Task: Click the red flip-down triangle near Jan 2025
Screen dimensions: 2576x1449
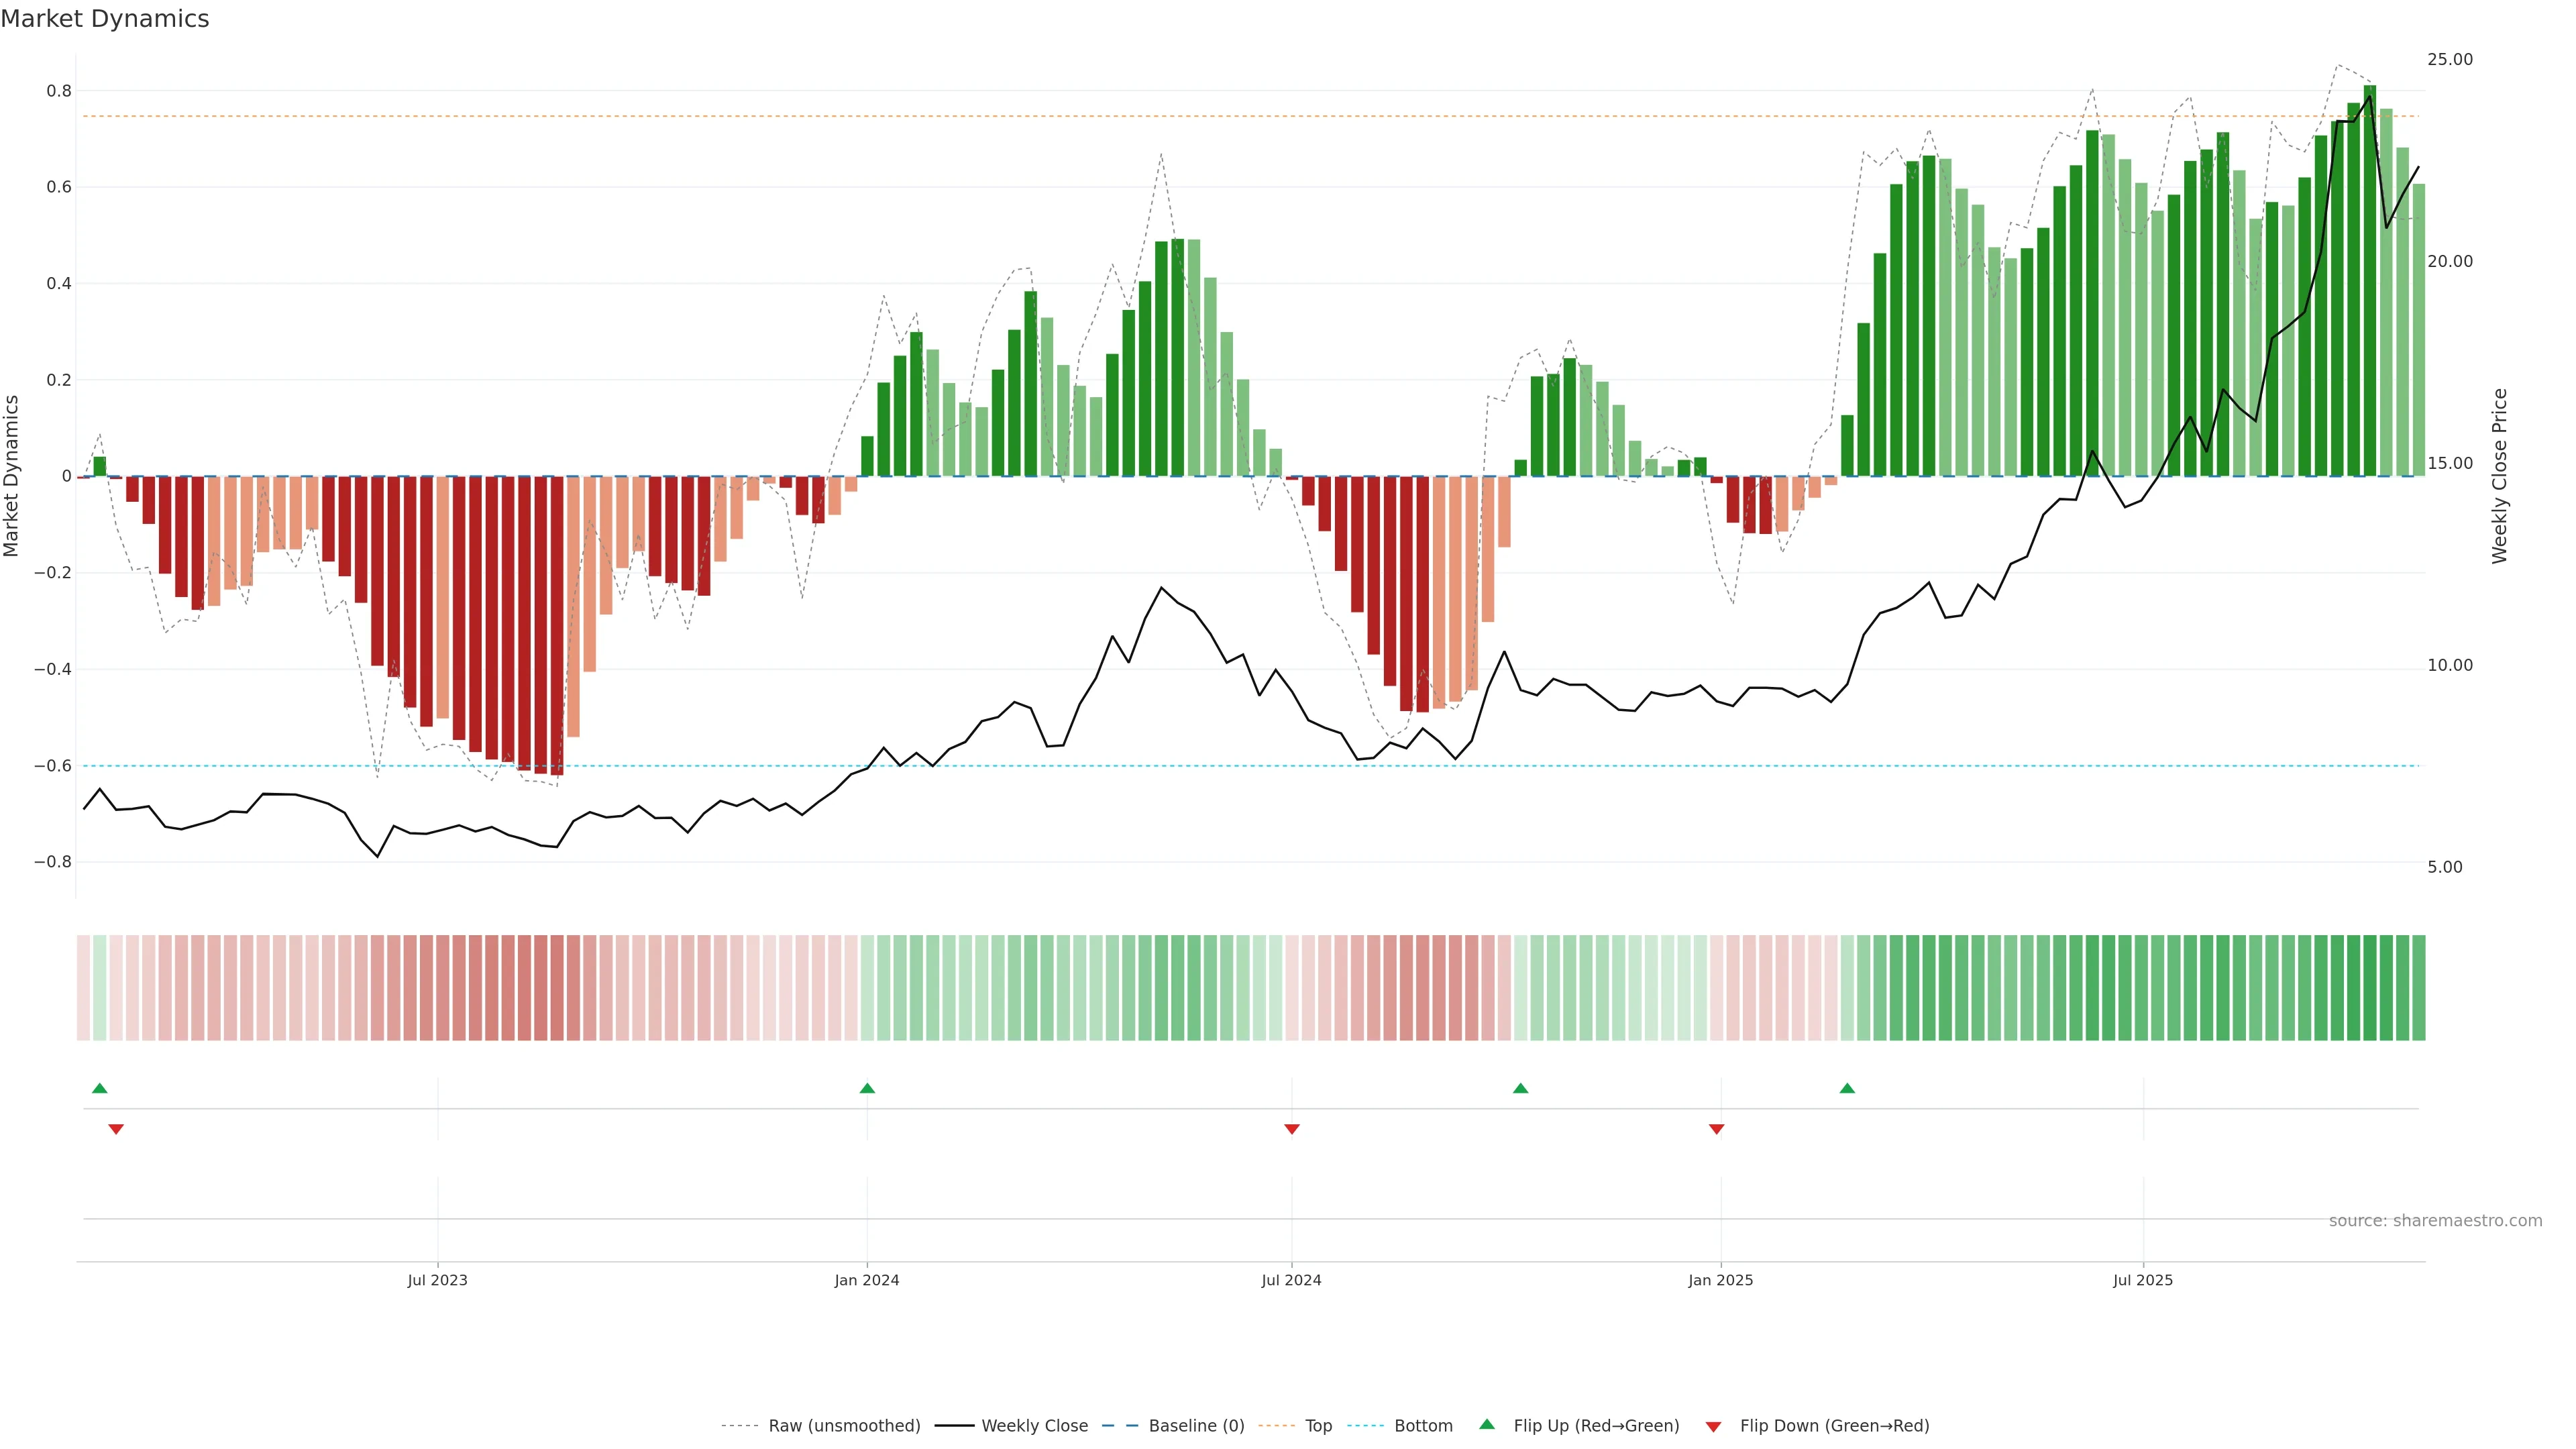Action: coord(1716,1129)
